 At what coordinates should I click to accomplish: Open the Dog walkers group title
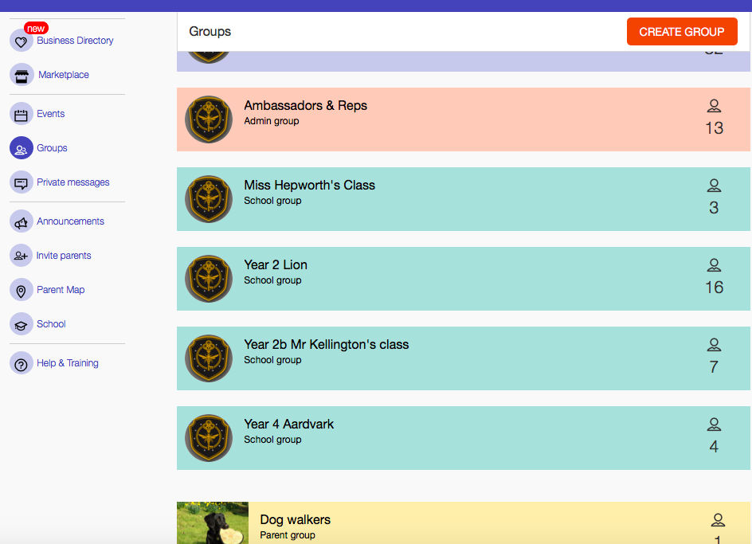296,519
